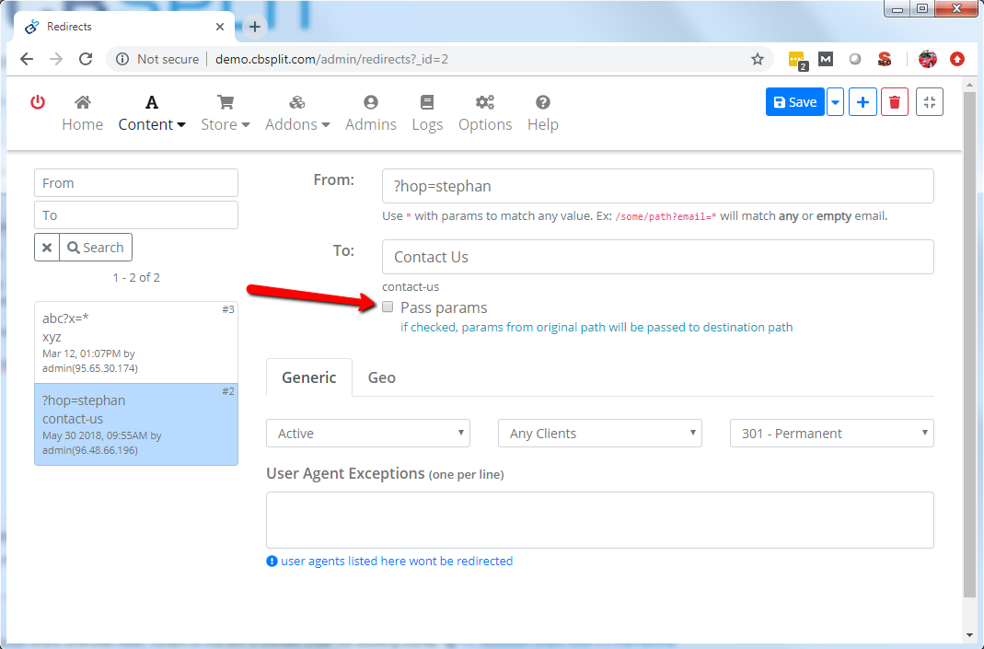Viewport: 984px width, 649px height.
Task: Open the Any Clients dropdown
Action: [599, 434]
